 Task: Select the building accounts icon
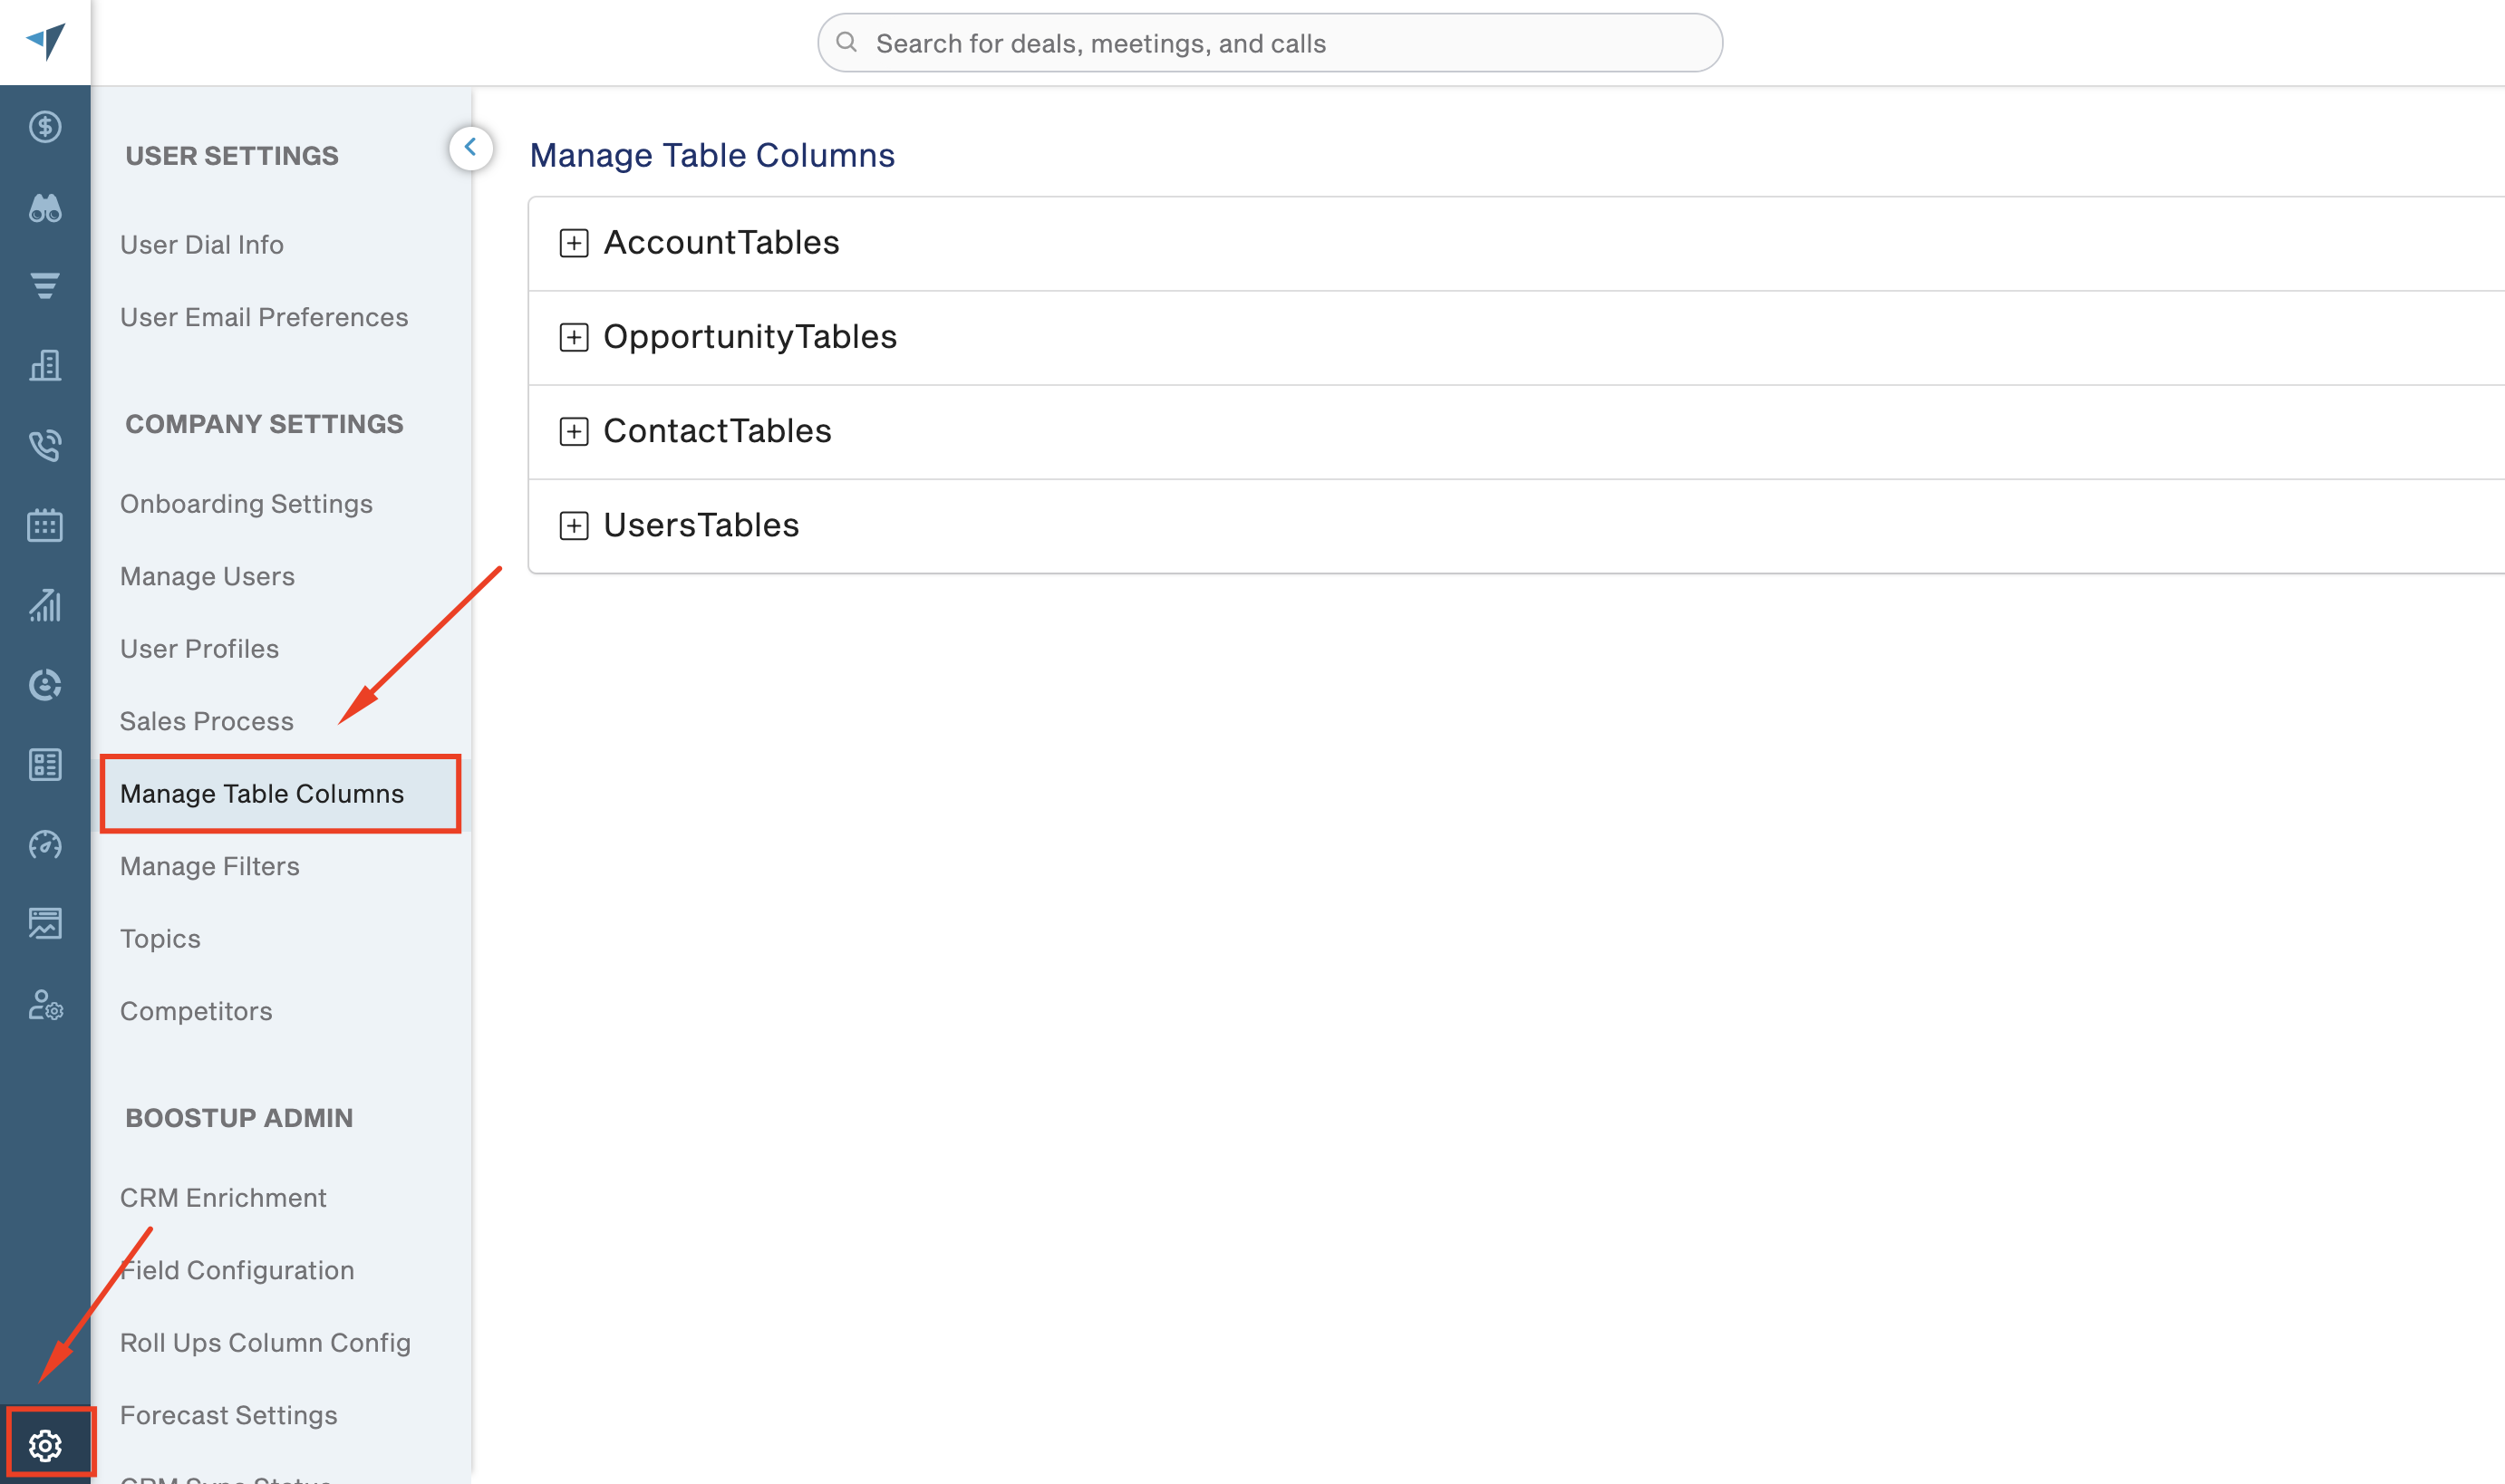coord(45,366)
